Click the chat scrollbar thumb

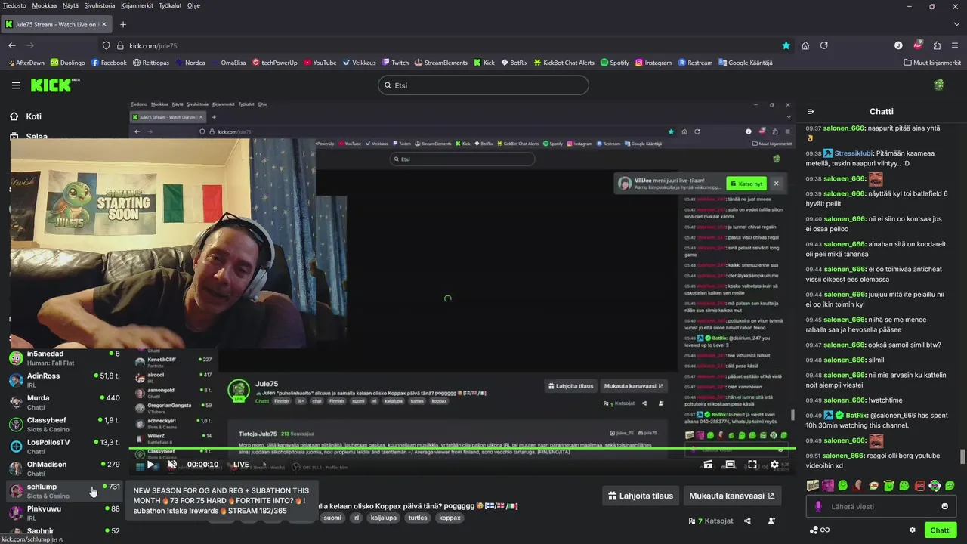(962, 456)
